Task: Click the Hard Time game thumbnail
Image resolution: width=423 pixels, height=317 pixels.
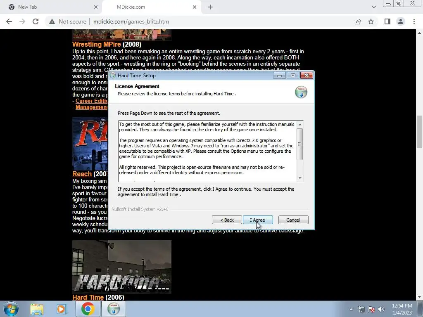Action: click(122, 267)
